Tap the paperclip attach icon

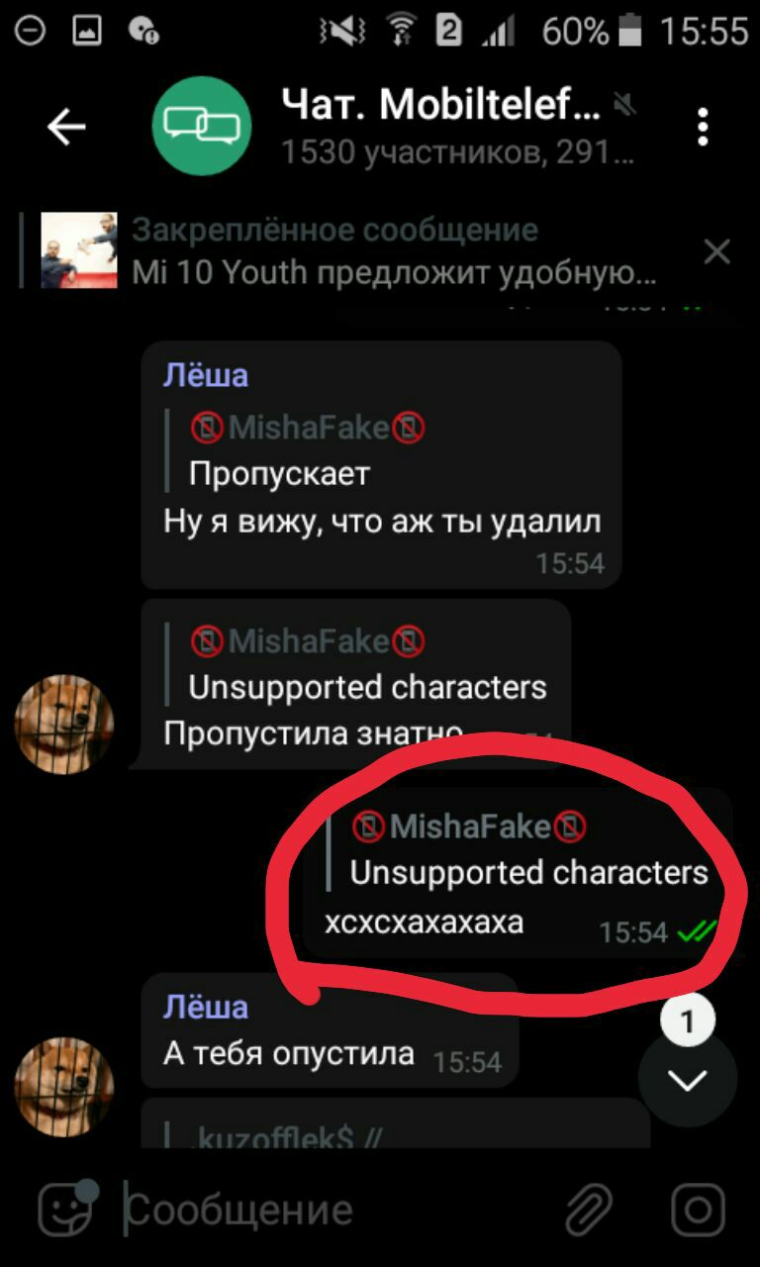[588, 1210]
